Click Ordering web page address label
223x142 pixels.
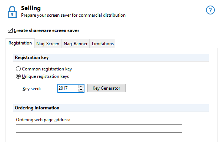43,120
